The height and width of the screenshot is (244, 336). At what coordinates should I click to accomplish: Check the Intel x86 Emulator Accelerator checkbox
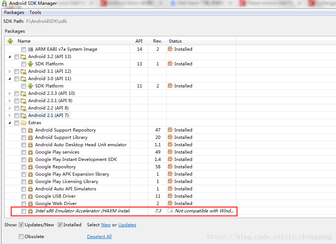click(24, 211)
